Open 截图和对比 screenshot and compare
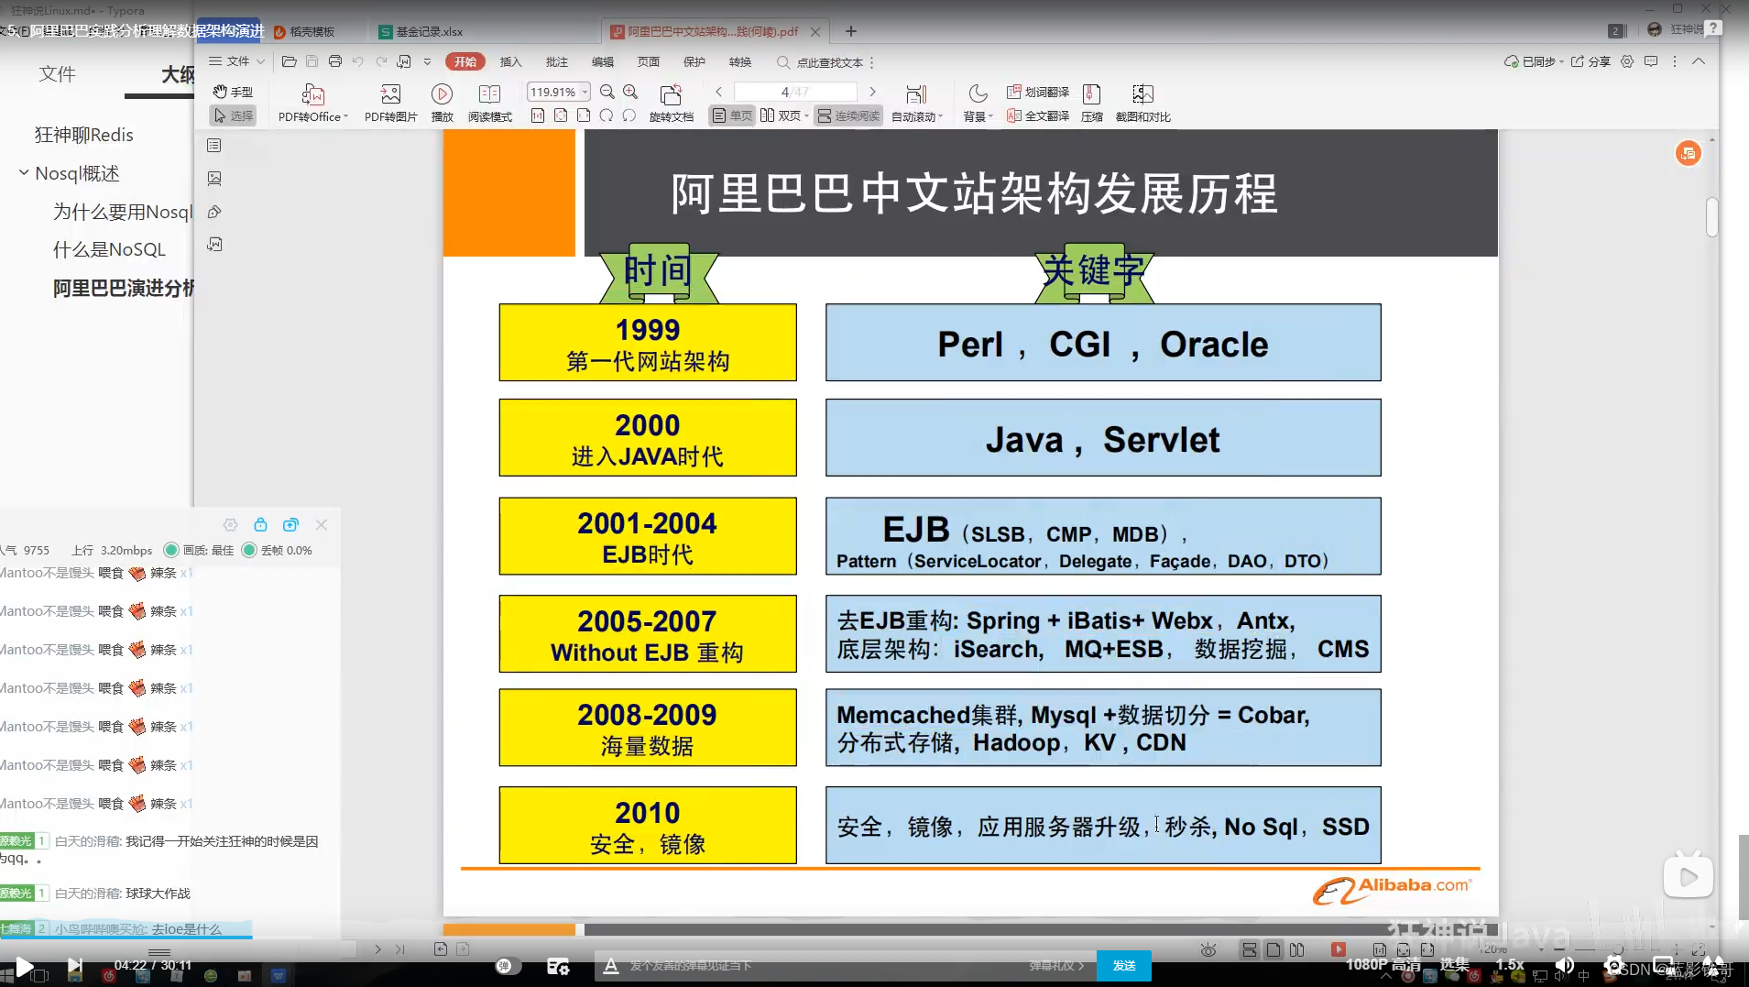 1142,103
